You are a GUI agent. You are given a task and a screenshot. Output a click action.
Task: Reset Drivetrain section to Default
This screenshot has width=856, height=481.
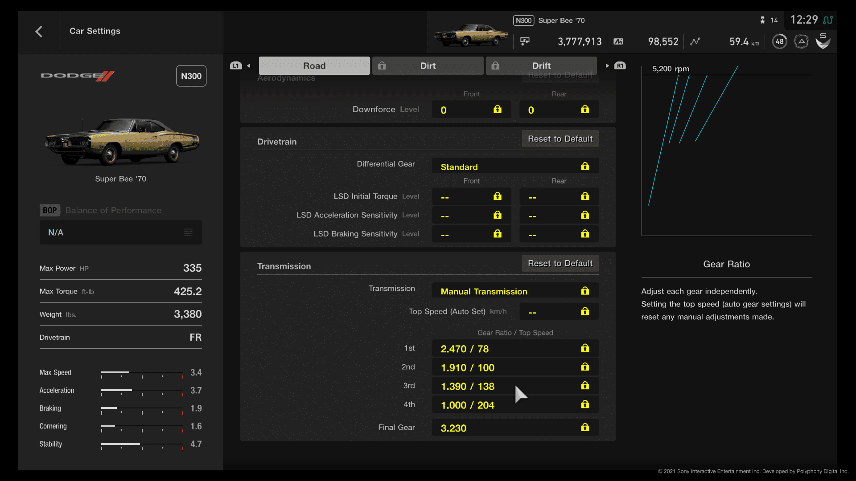559,139
